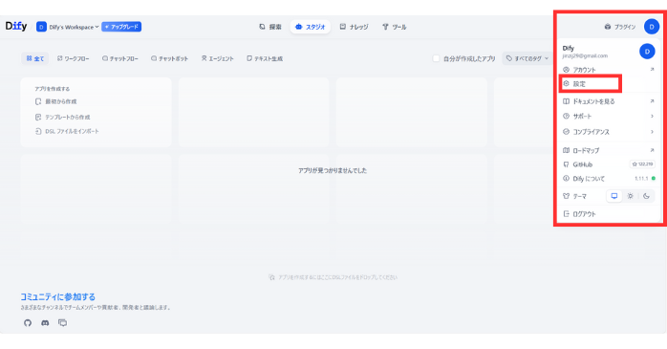Click ログアウト to sign out
Screen dimensions: 667x349
click(x=609, y=214)
